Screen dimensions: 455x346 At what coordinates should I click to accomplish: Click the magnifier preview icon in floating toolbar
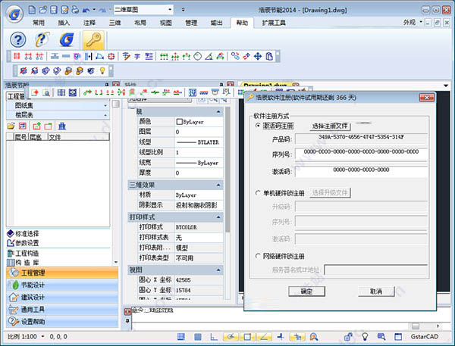46,92
